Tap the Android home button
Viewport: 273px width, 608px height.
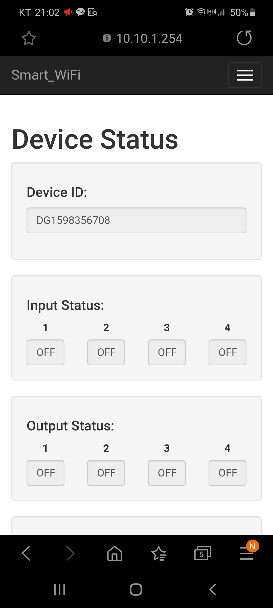(x=136, y=590)
